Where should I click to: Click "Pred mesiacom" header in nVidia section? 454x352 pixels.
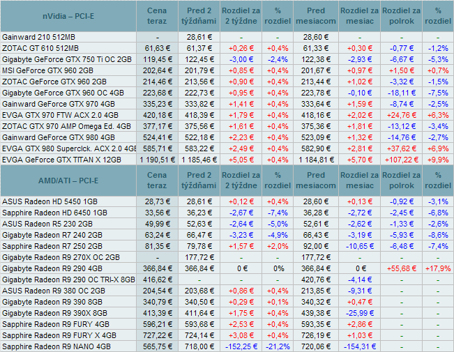click(316, 16)
